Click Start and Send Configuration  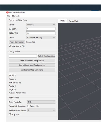coord(32,61)
